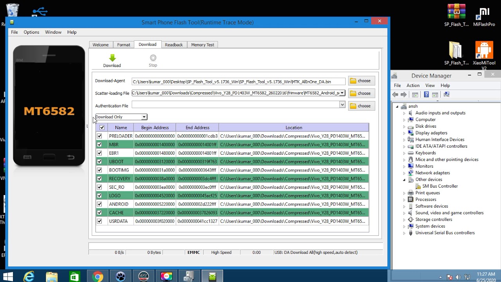Click system clock showing 11:27 AM
The height and width of the screenshot is (282, 501).
tap(486, 274)
